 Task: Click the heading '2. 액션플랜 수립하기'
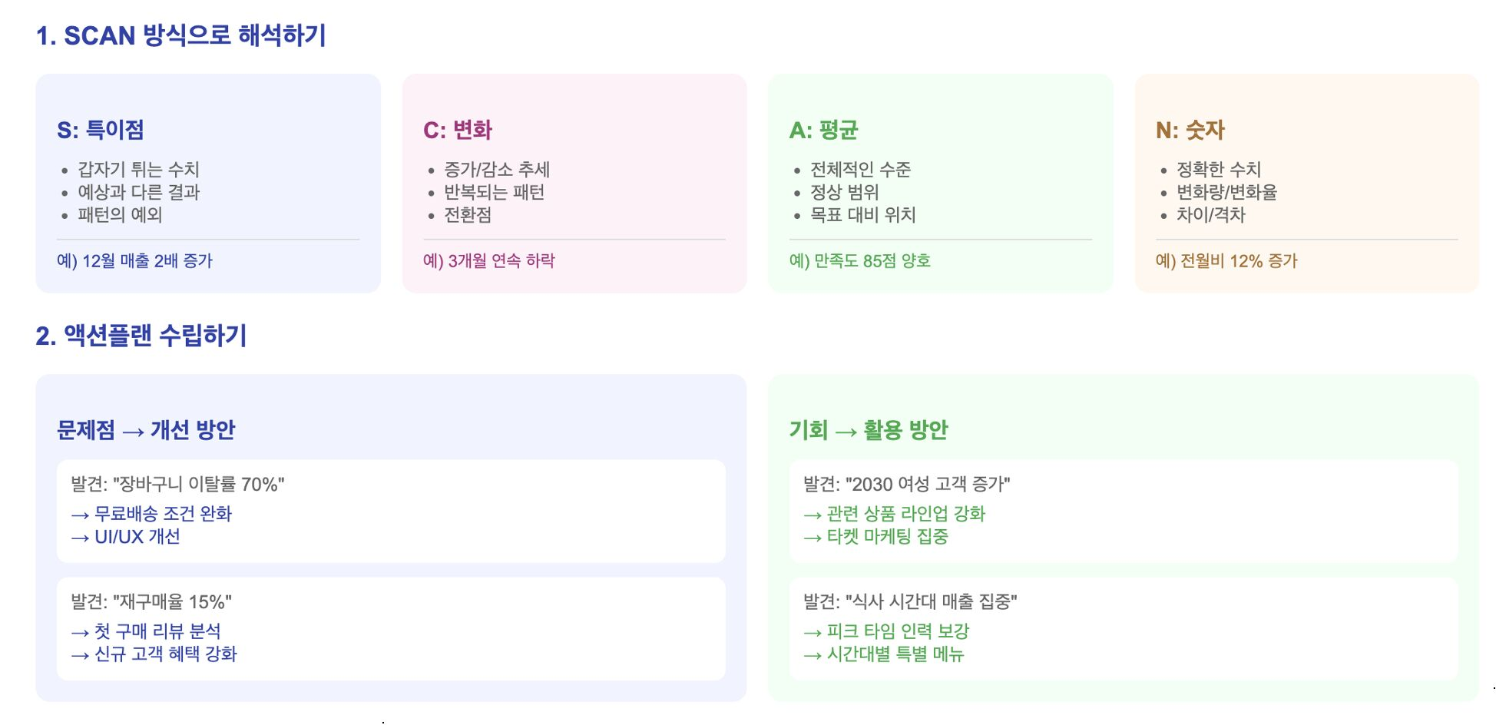pos(141,336)
